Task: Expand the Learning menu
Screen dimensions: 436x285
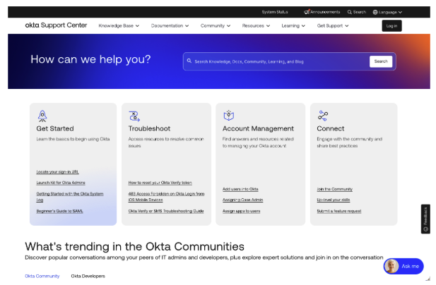Action: click(293, 26)
